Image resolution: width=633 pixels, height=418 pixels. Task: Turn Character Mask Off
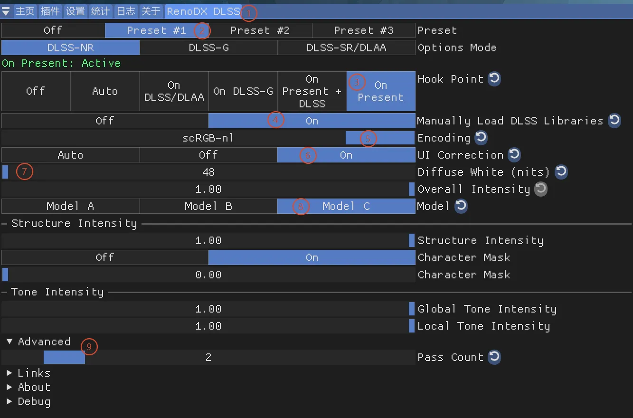click(x=105, y=257)
